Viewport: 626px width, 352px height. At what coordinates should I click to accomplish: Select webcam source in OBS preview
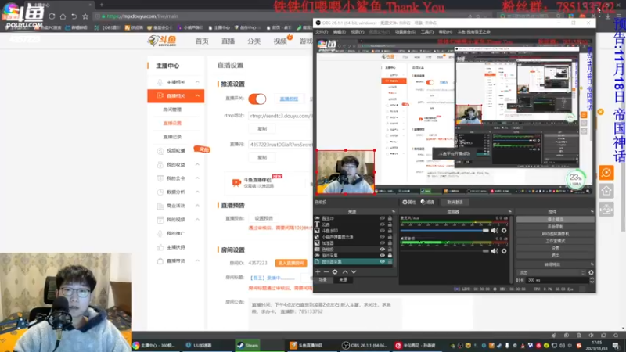[x=346, y=172]
